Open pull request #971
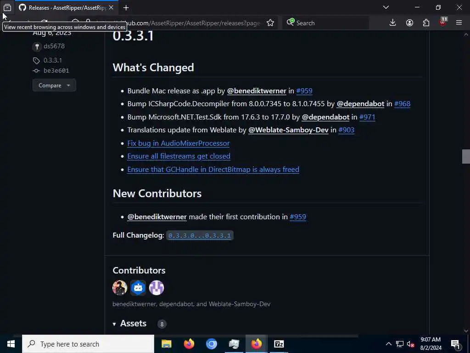Viewport: 470px width, 353px height. click(367, 117)
